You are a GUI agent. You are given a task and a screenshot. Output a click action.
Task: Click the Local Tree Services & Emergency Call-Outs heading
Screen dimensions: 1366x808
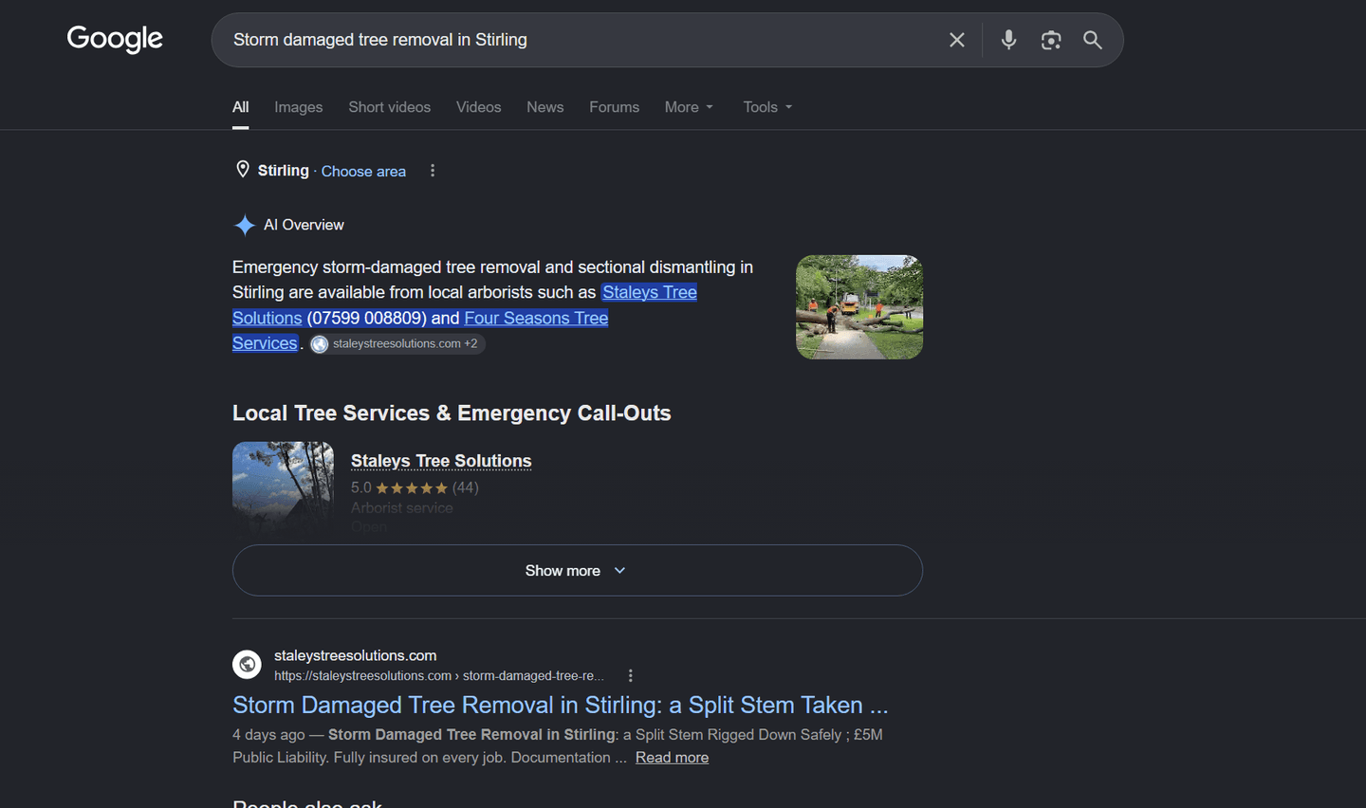pyautogui.click(x=452, y=413)
